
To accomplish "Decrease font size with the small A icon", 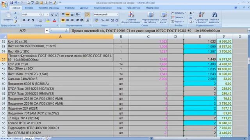I will point(56,14).
